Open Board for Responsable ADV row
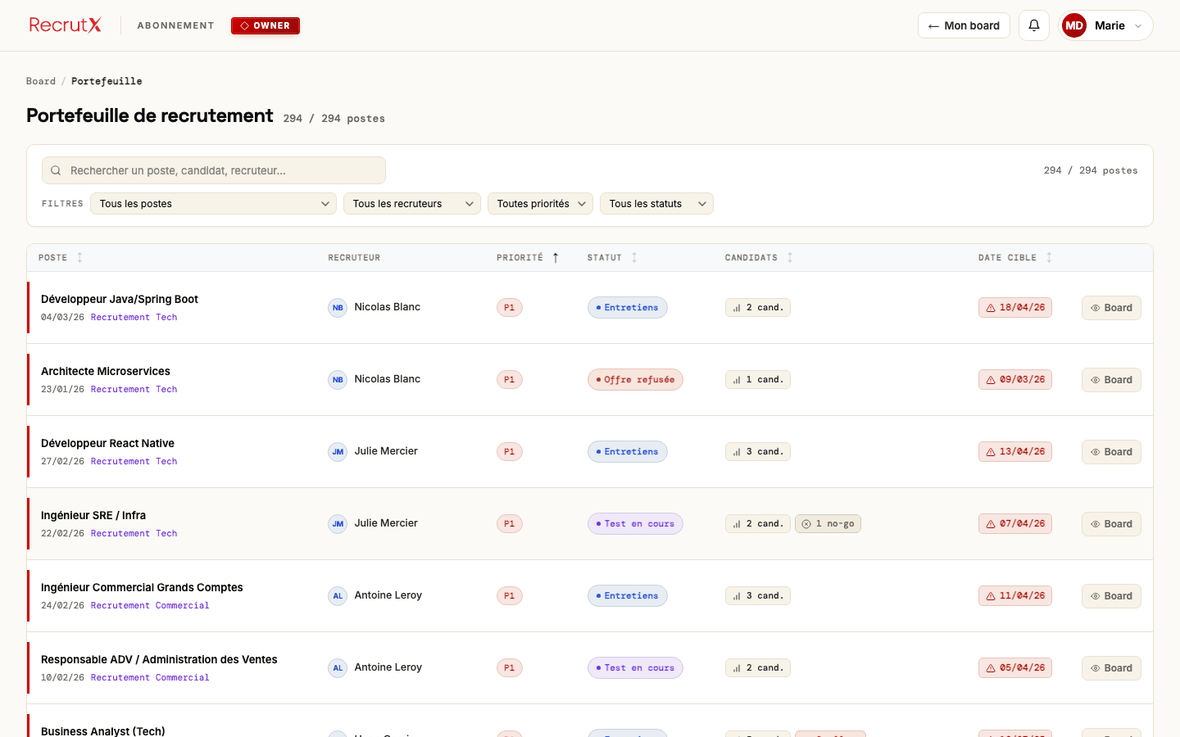This screenshot has width=1180, height=737. click(1111, 668)
